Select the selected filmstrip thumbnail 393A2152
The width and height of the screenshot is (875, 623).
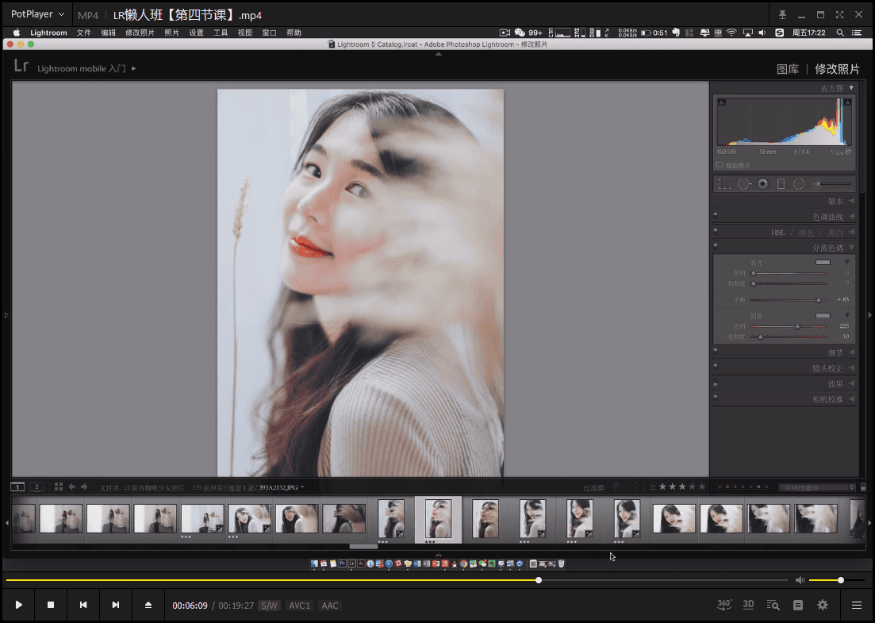click(438, 519)
